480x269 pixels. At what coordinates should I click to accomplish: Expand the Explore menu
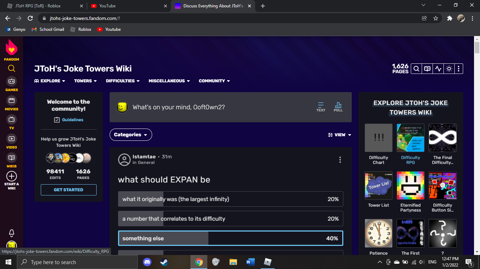(50, 81)
